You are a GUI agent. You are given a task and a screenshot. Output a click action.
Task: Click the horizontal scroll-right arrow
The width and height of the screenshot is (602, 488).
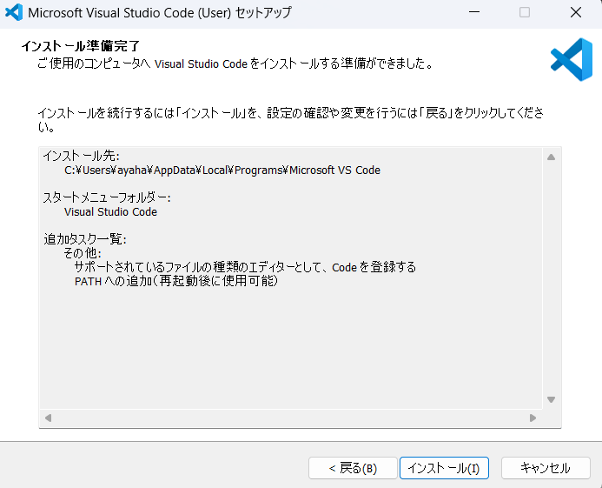pos(533,418)
